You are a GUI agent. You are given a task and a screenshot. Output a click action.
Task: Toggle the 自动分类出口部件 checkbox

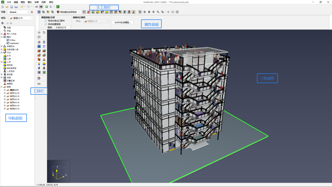click(x=46, y=20)
